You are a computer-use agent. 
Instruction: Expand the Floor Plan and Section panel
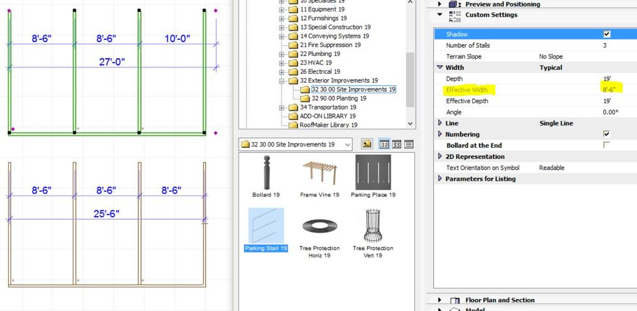[x=440, y=300]
